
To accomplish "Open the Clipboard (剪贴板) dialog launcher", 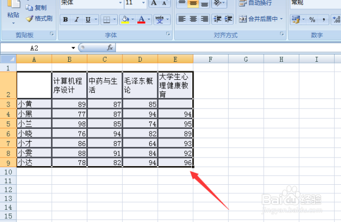I will click(52, 34).
